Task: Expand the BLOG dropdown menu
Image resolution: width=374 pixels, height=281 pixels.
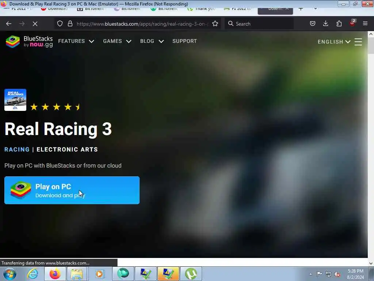Action: pos(152,41)
